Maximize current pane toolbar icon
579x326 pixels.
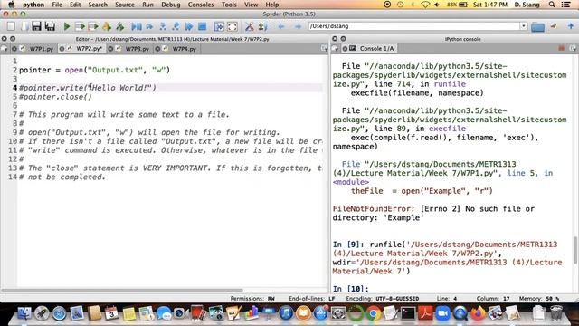point(219,26)
